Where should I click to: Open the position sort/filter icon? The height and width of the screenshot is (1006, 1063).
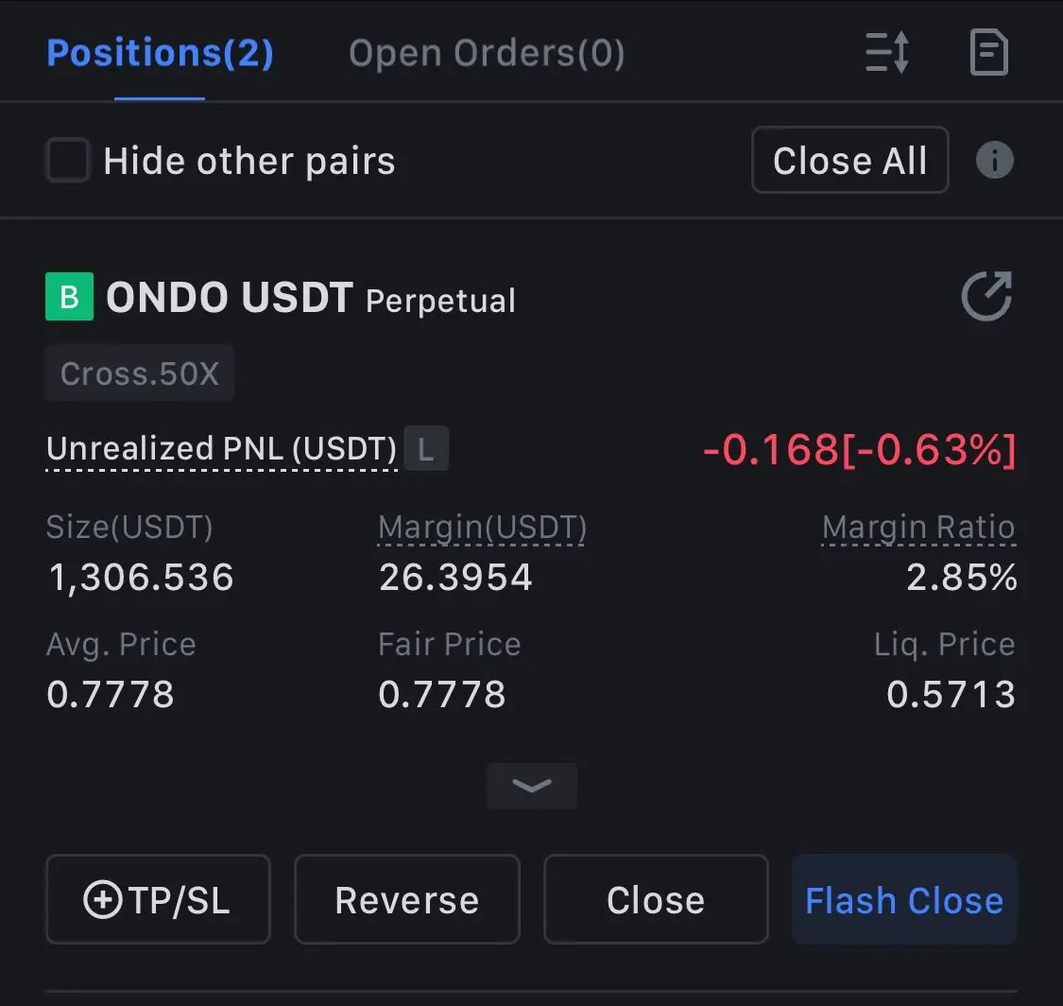pyautogui.click(x=886, y=52)
